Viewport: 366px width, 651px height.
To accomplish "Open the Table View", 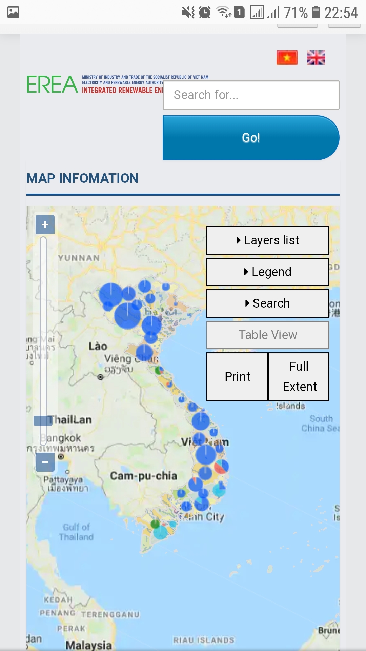I will [x=268, y=335].
